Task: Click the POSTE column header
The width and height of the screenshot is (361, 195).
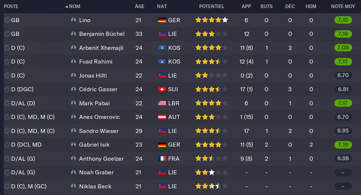Action: pos(11,7)
